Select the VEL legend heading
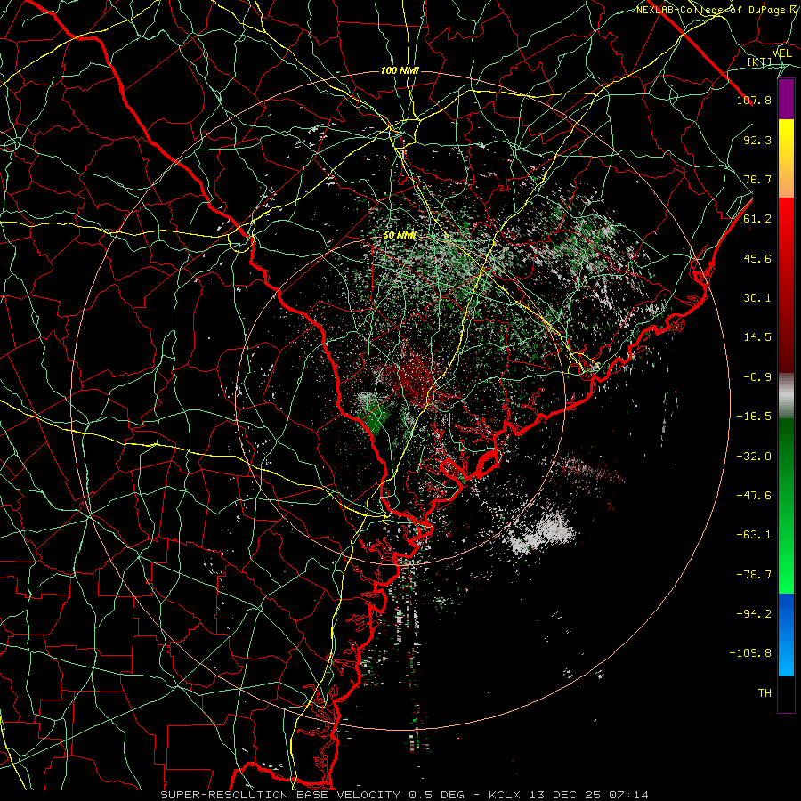 [x=782, y=53]
